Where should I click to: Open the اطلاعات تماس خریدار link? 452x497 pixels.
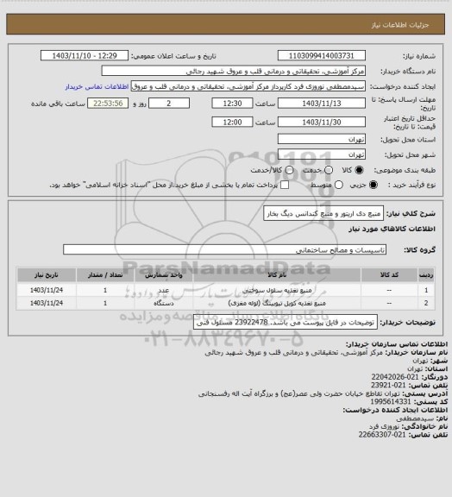97,86
